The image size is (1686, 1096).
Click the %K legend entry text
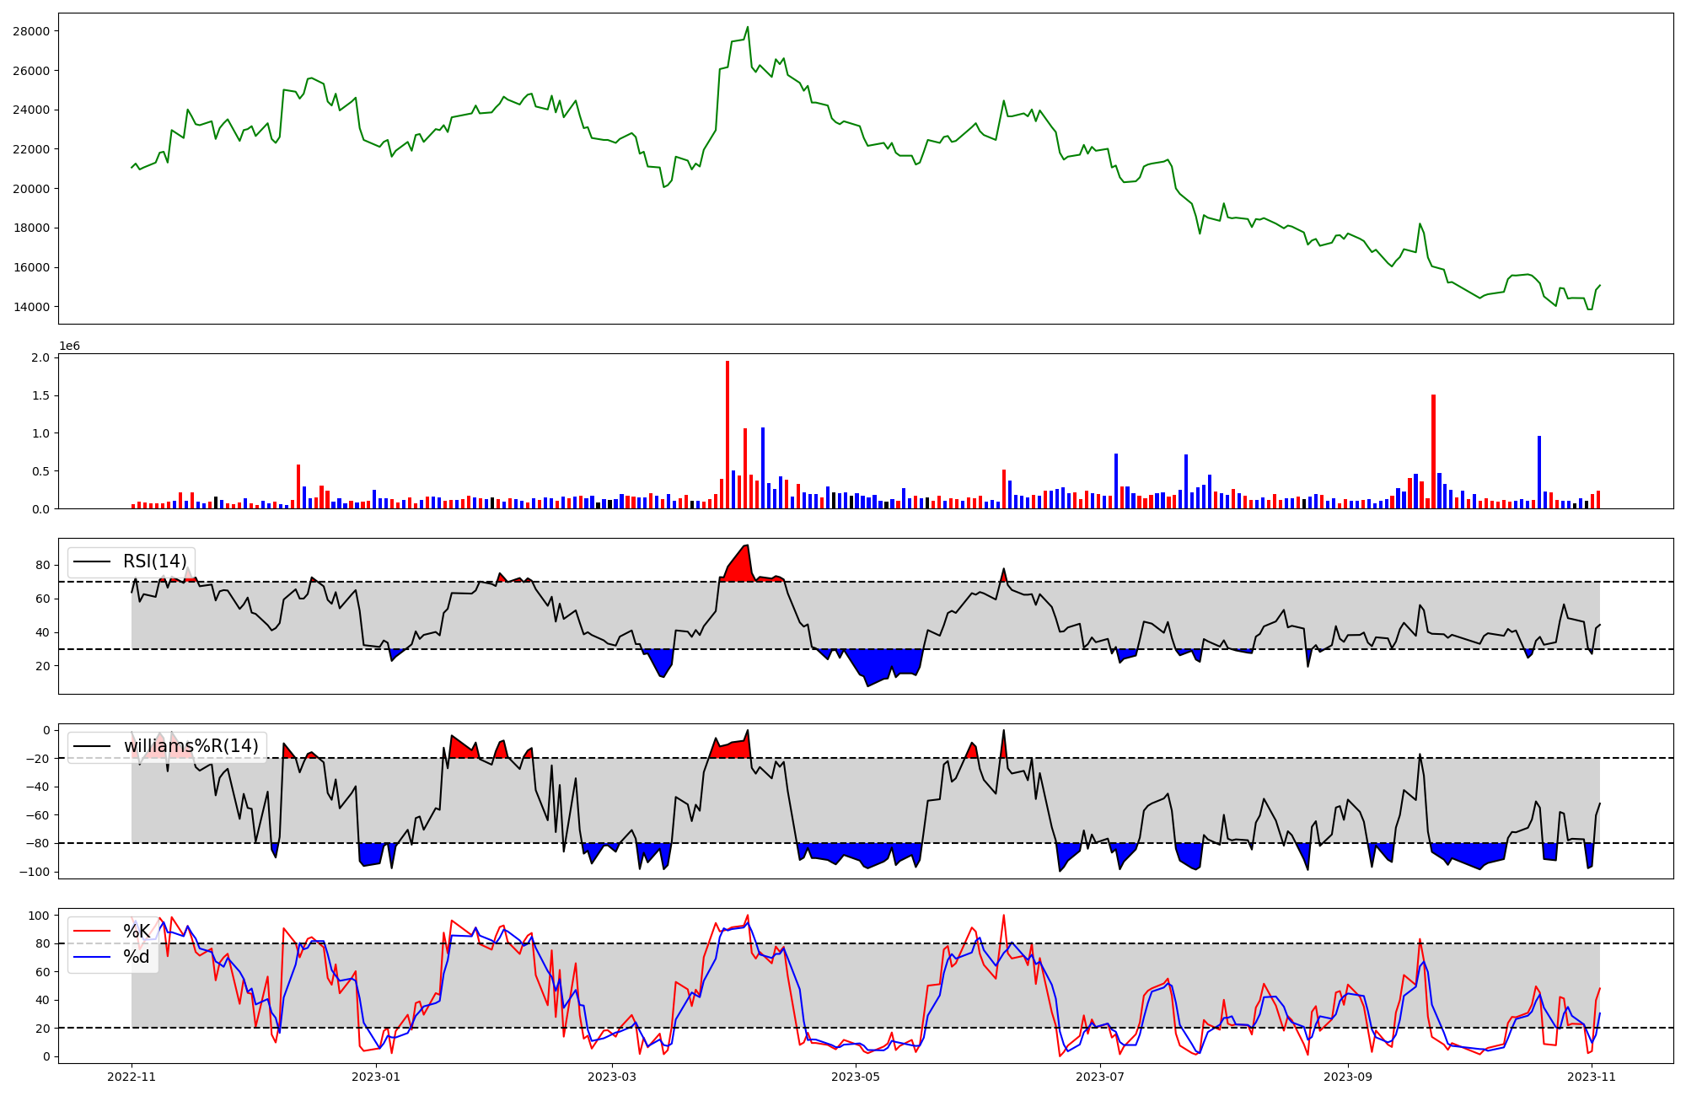click(137, 932)
